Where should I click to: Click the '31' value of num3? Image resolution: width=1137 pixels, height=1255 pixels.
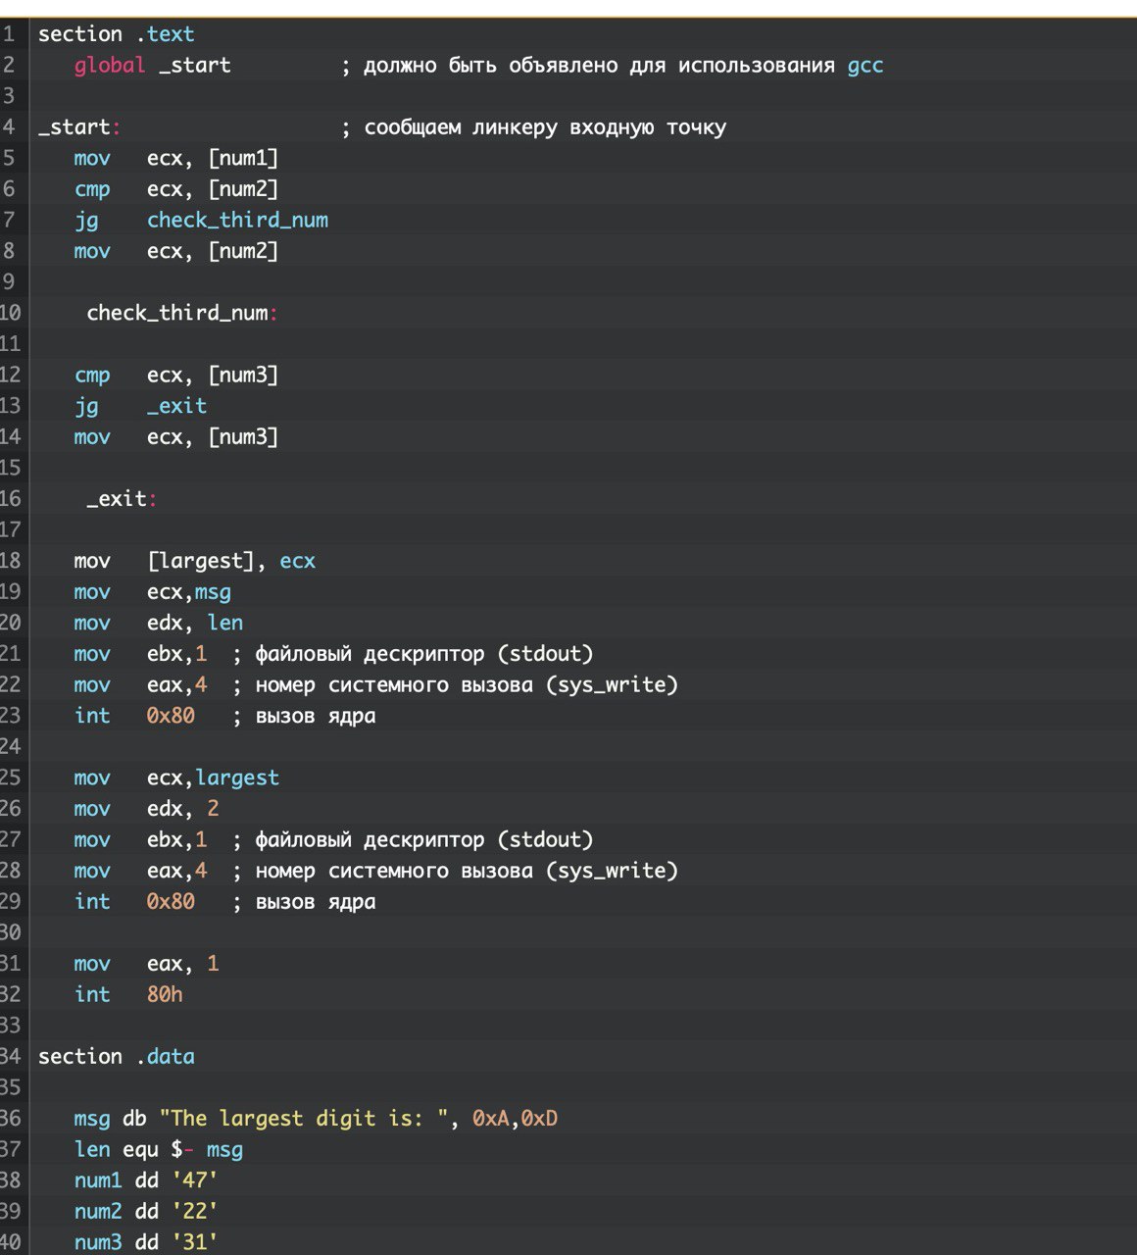point(195,1242)
